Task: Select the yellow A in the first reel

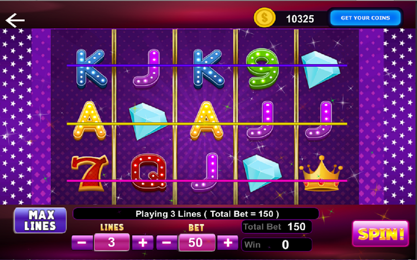Action: click(x=90, y=121)
